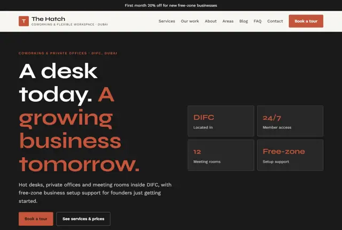Screen dimensions: 342x230
Task: Go to the Contact page
Action: [x=275, y=21]
